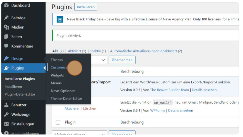
Task: Click the Aktivieren link
Action: tap(73, 109)
